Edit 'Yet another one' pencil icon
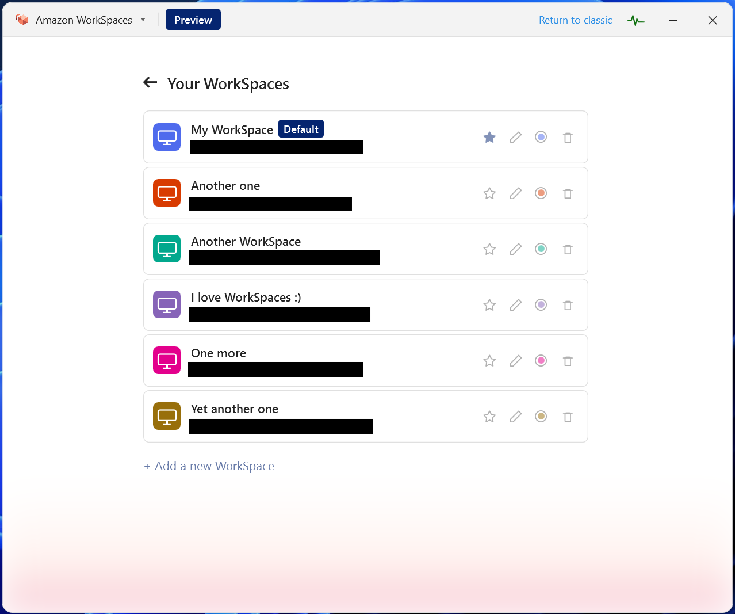 516,417
